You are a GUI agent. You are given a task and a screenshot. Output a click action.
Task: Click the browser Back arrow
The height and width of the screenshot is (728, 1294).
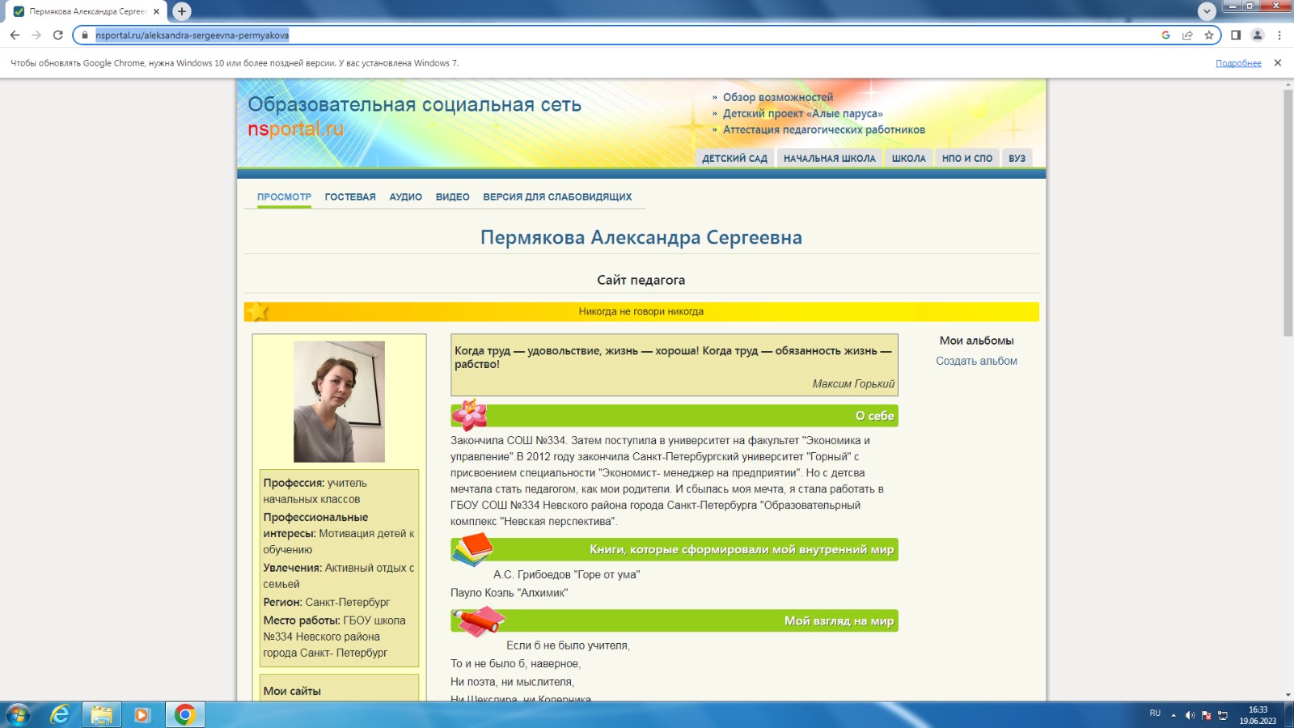[x=15, y=35]
